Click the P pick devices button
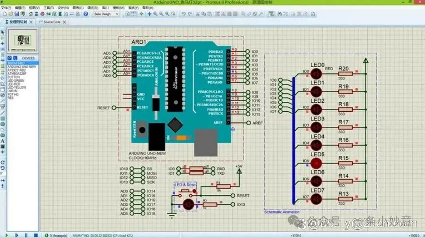Image resolution: width=425 pixels, height=238 pixels. [9, 58]
